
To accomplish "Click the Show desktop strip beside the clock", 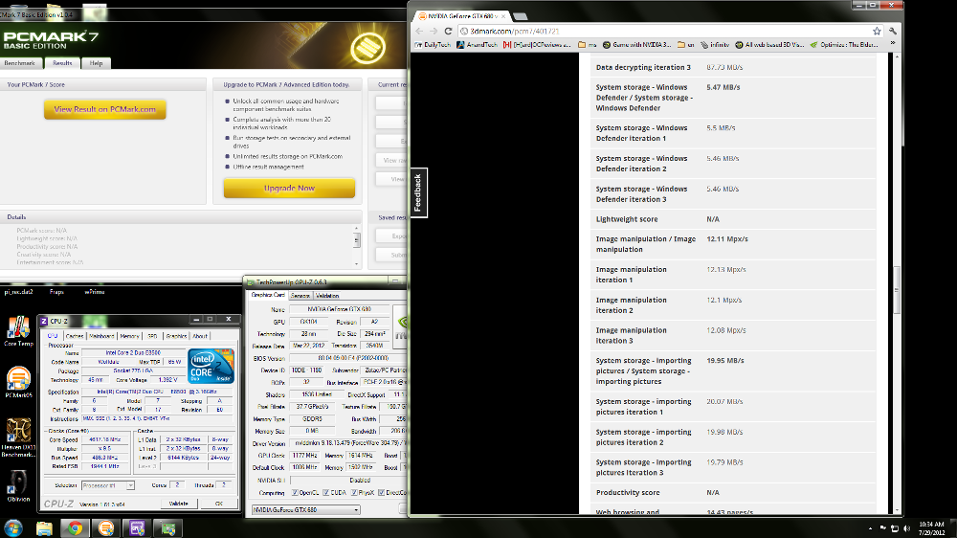I will (x=953, y=528).
